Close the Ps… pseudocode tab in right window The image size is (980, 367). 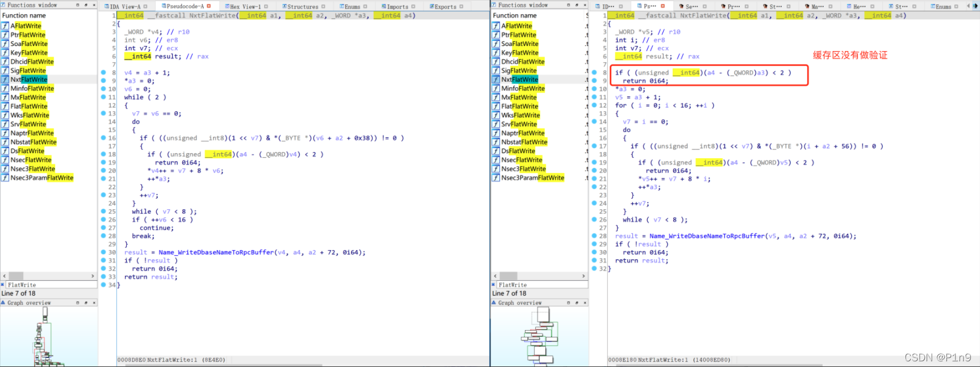point(664,6)
